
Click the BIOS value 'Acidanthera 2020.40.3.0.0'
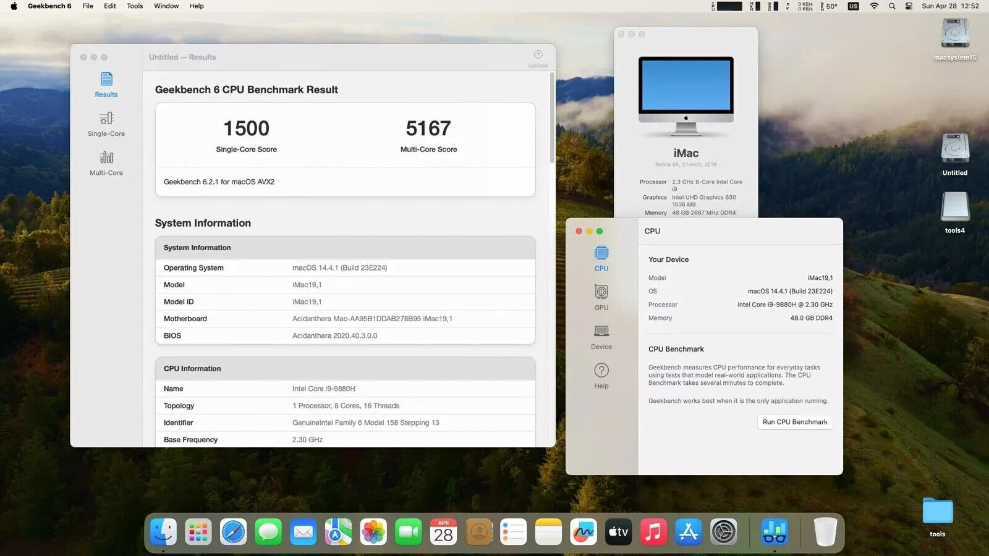point(334,336)
